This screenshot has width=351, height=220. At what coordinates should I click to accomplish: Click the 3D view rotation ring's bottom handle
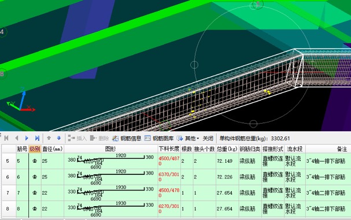[x=253, y=124]
